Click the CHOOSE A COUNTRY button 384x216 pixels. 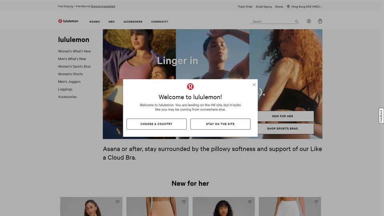coord(156,124)
